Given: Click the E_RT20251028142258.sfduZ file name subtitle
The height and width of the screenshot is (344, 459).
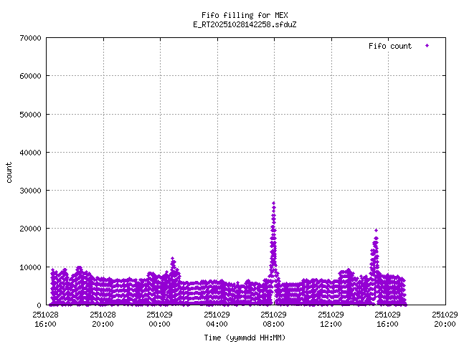Looking at the screenshot, I should pyautogui.click(x=245, y=24).
